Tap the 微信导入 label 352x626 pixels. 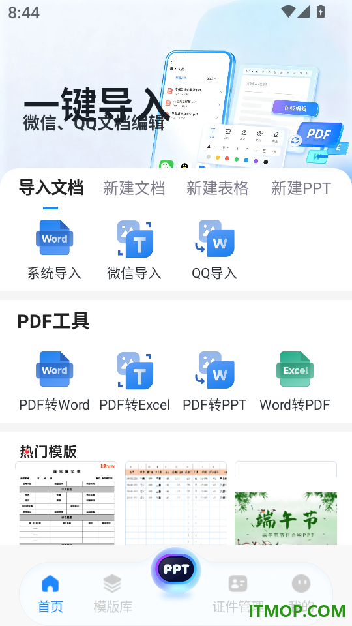pyautogui.click(x=134, y=273)
